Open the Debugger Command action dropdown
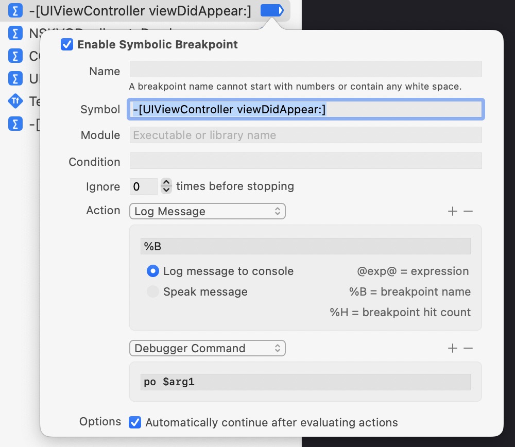Image resolution: width=515 pixels, height=447 pixels. pos(208,348)
